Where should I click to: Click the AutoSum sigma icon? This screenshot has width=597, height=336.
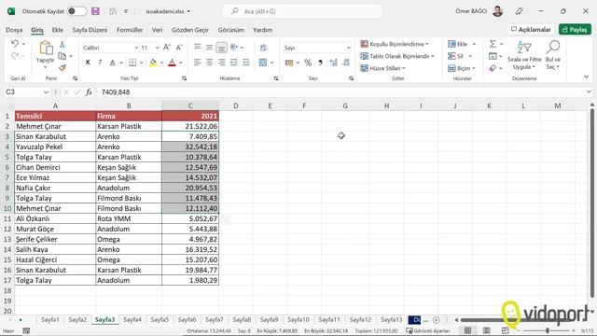point(493,44)
